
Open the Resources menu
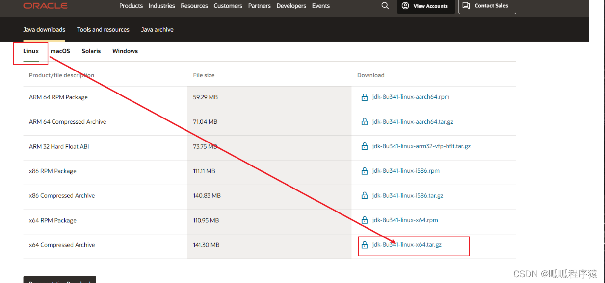coord(194,6)
